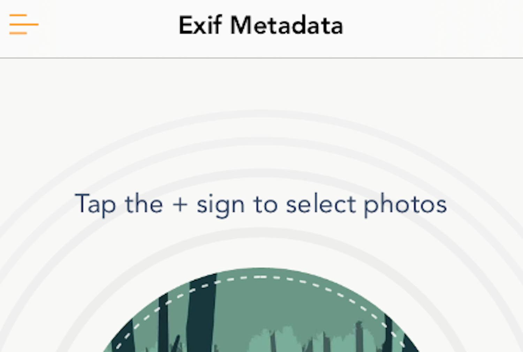This screenshot has height=352, width=523.
Task: Click the word "to" in the instruction
Action: [266, 204]
